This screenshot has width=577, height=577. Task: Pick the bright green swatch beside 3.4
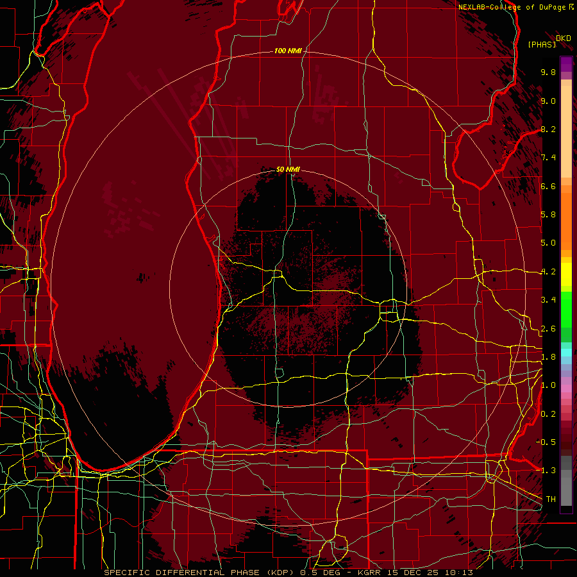(x=566, y=309)
